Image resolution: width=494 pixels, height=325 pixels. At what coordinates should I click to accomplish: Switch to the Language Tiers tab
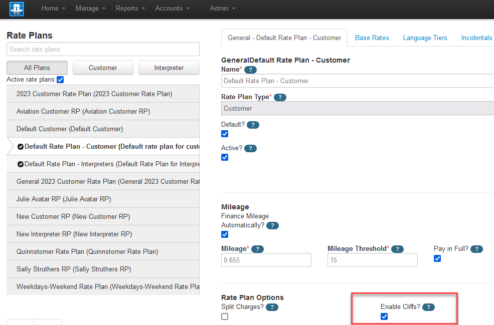(425, 38)
